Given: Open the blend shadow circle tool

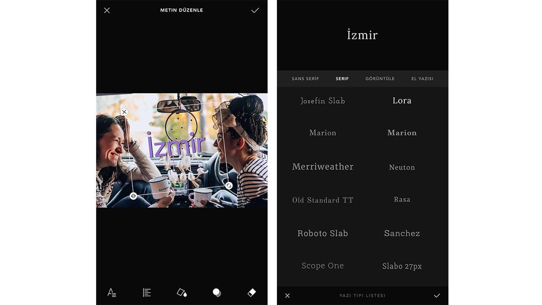Looking at the screenshot, I should pos(217,292).
